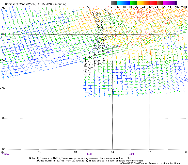Click the longitude label '78'
This screenshot has height=165, width=188.
click(39, 152)
